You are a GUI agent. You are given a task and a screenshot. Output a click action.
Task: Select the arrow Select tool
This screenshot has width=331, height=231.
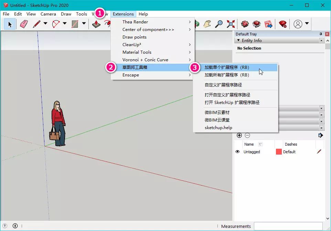pyautogui.click(x=10, y=24)
